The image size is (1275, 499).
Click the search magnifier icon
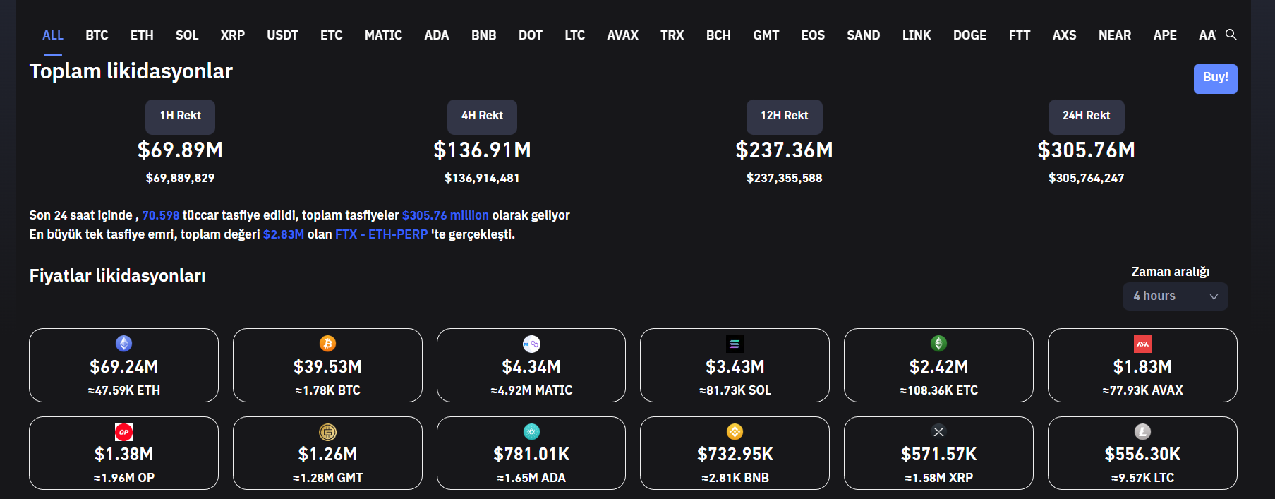tap(1231, 35)
